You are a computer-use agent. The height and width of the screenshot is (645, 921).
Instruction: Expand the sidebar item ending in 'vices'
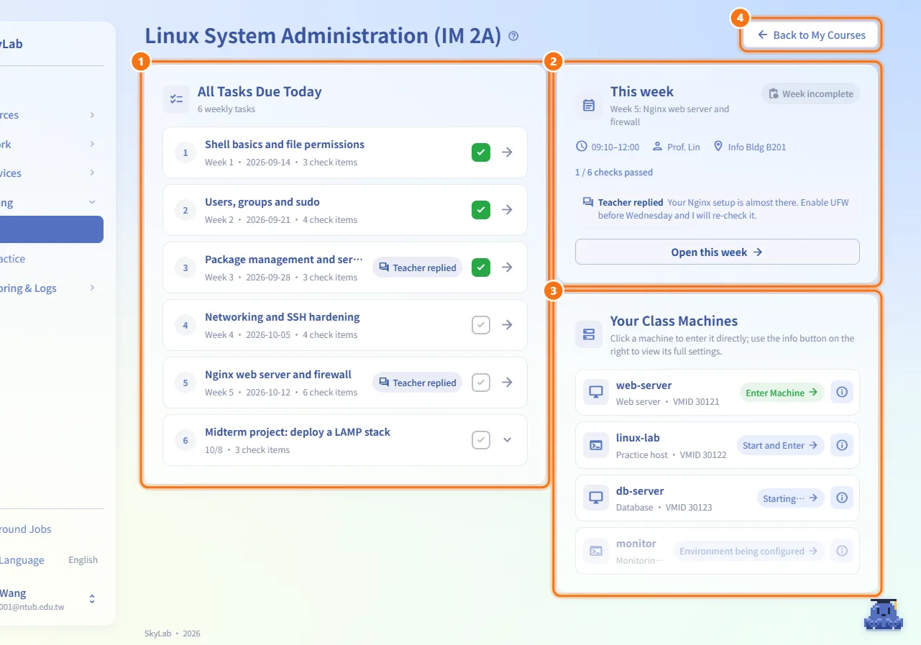click(x=92, y=173)
